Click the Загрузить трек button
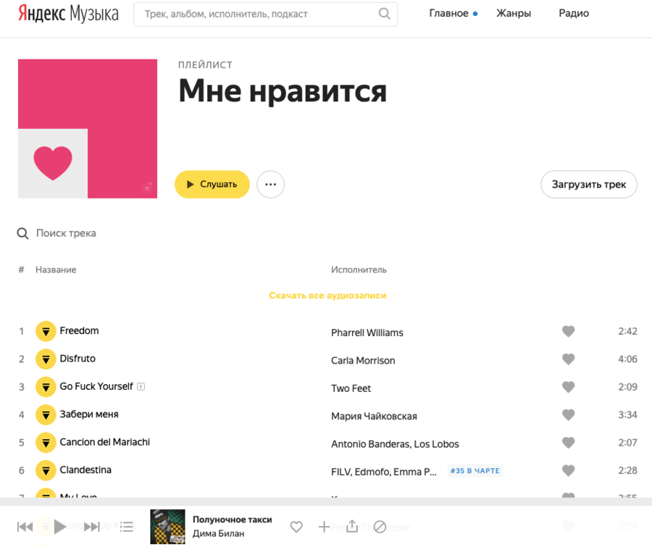652x547 pixels. click(589, 184)
